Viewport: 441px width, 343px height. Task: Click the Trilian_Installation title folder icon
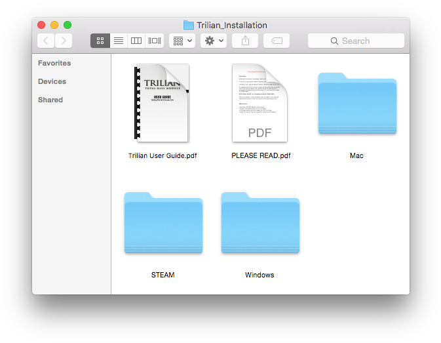[189, 25]
